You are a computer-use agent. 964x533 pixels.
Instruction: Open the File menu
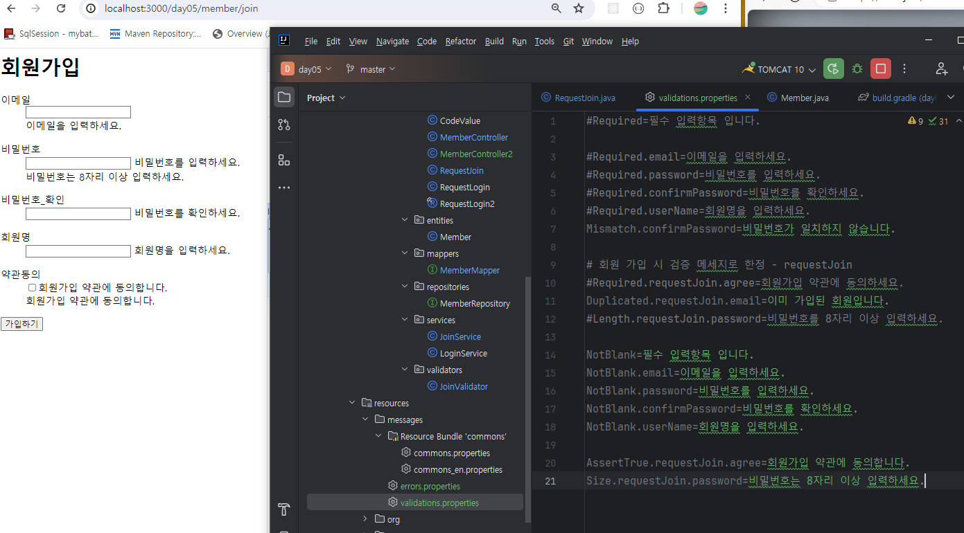(311, 42)
